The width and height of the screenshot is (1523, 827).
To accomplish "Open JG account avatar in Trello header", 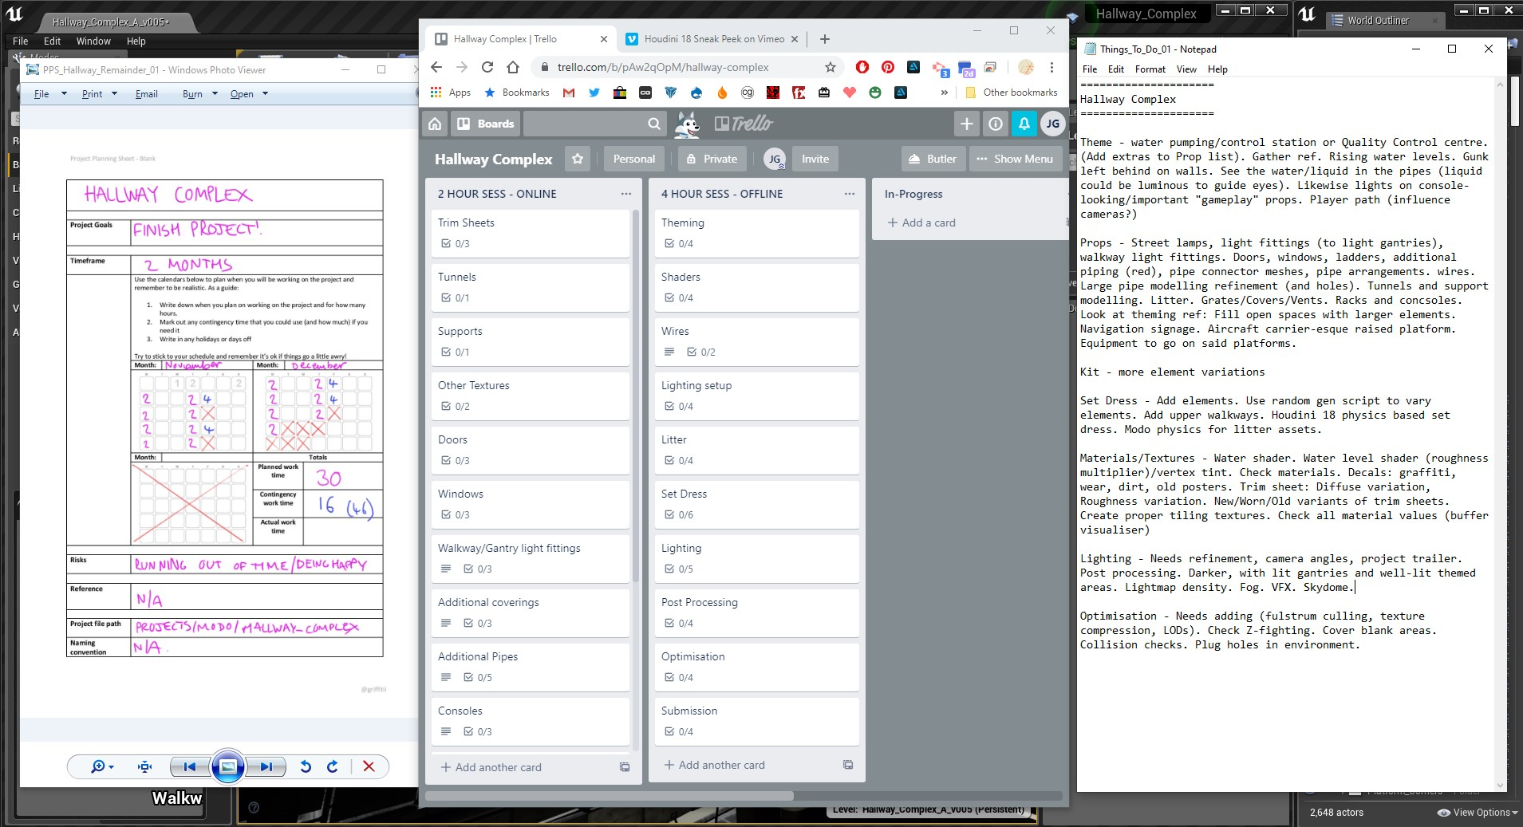I will coord(1053,124).
